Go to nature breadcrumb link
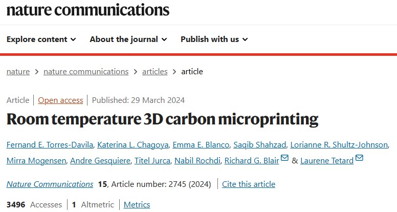Viewport: 397px width, 212px height. pyautogui.click(x=18, y=72)
